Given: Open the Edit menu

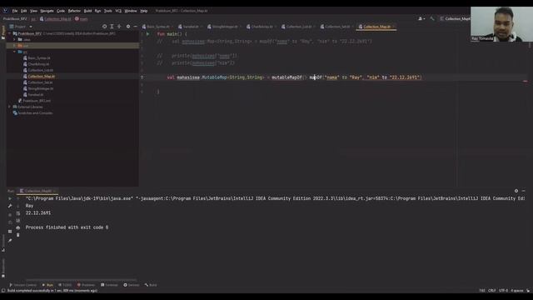Looking at the screenshot, I should click(24, 11).
